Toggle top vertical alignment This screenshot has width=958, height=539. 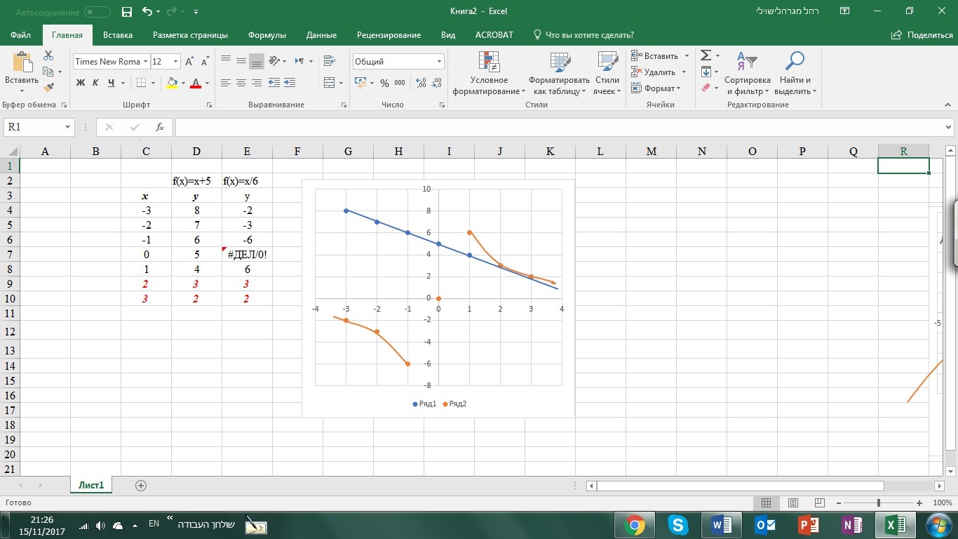pyautogui.click(x=226, y=61)
